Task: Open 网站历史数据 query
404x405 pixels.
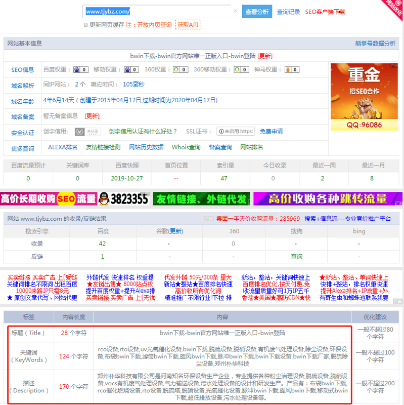Action: [x=146, y=147]
